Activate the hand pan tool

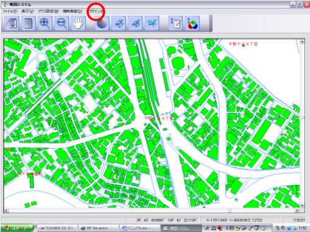pos(78,23)
